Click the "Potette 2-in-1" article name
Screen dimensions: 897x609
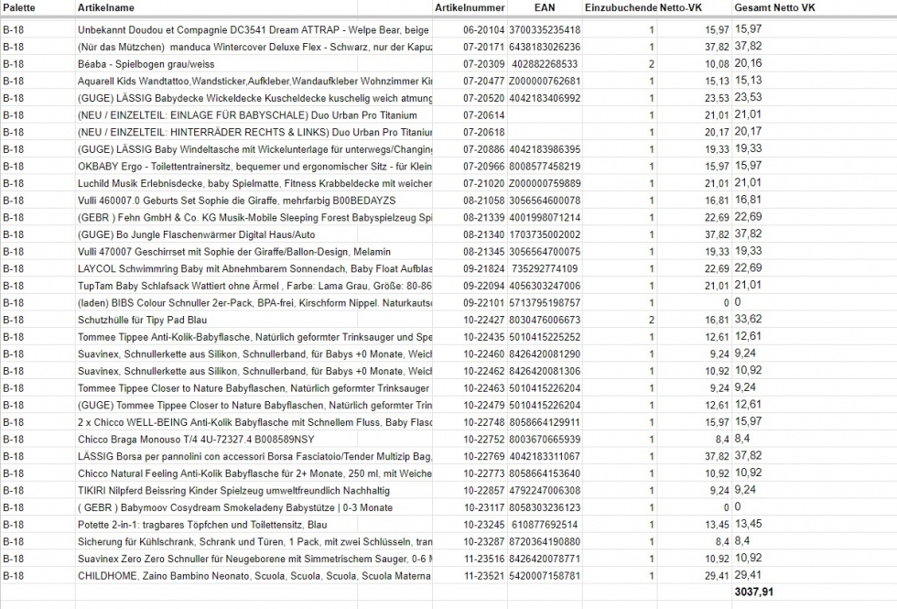tap(202, 525)
